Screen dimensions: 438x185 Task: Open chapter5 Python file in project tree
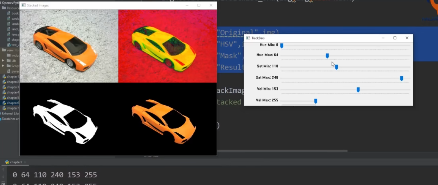coord(11,98)
